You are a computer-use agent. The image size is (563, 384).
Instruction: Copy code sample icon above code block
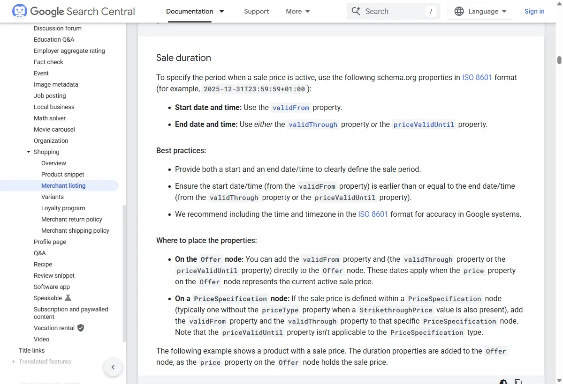[x=518, y=382]
